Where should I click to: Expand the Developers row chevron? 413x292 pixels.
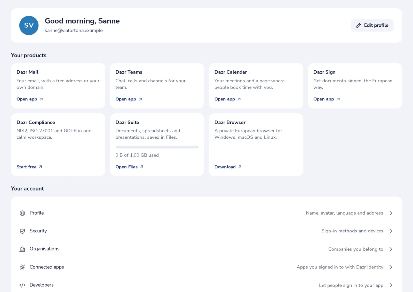[x=391, y=285]
